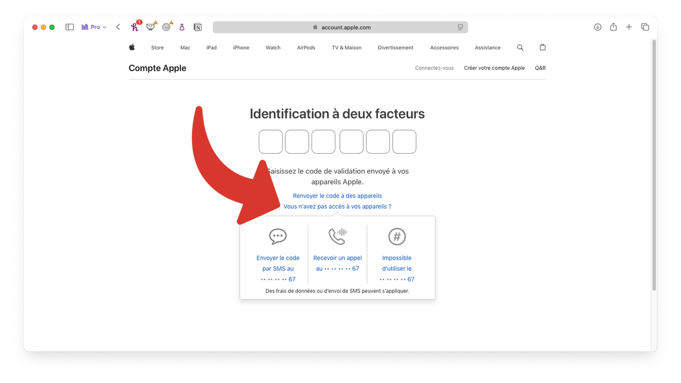Open the iPad menu item
The width and height of the screenshot is (681, 383).
(211, 48)
